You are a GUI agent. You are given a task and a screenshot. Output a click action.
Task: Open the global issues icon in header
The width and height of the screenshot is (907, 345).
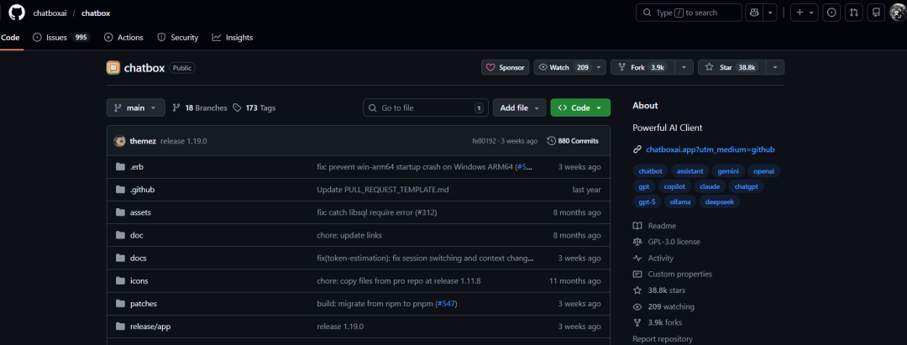click(x=831, y=13)
